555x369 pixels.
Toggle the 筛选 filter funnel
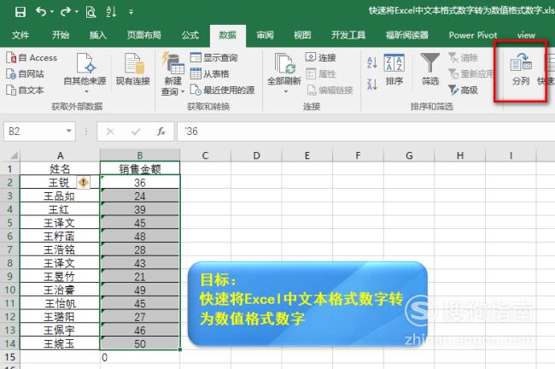[430, 70]
